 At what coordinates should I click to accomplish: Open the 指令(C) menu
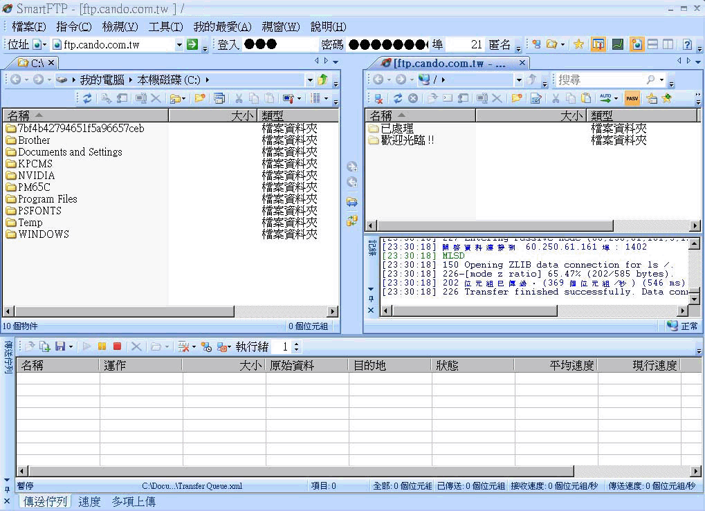tap(74, 27)
